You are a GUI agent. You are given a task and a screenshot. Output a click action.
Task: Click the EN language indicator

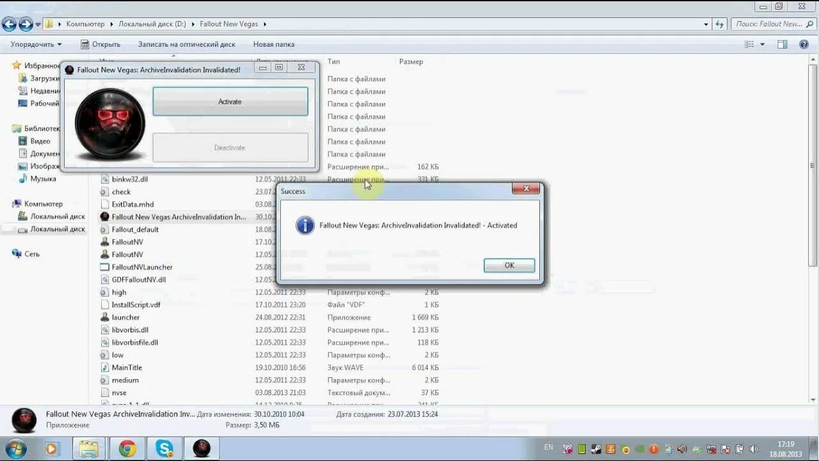(548, 447)
